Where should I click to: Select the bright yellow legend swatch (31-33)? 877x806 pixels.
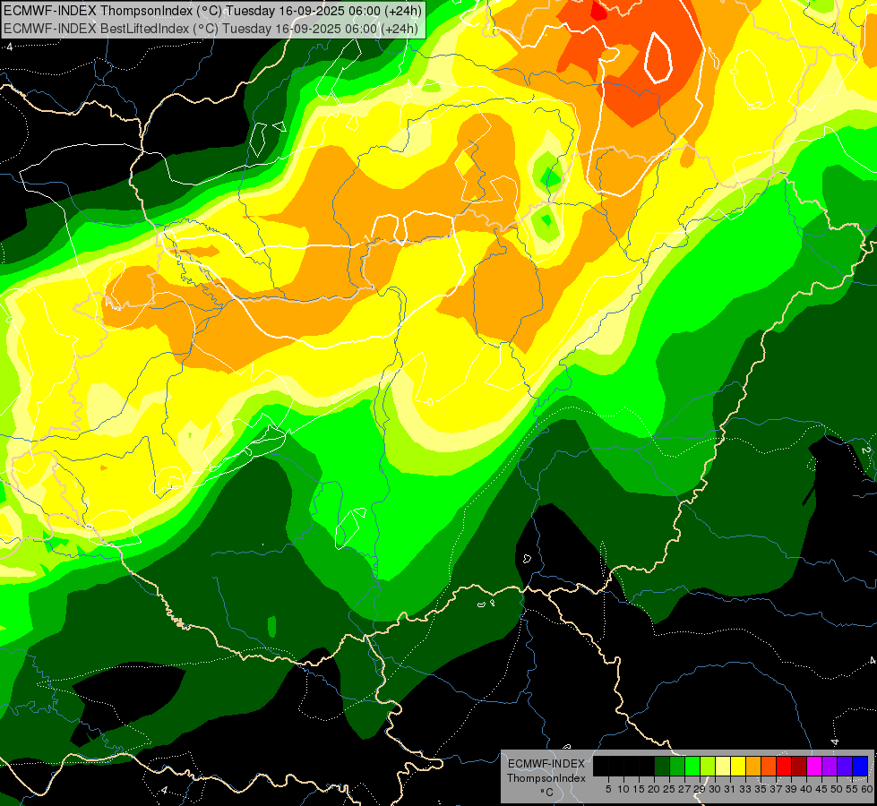coord(738,766)
